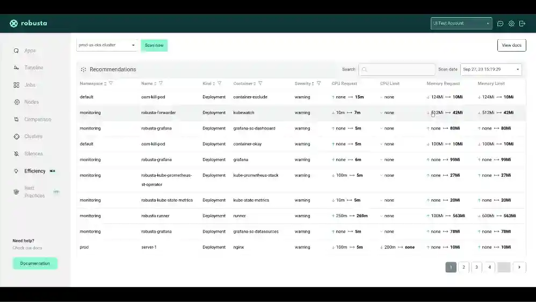The width and height of the screenshot is (536, 302).
Task: Click the search magnifier icon
Action: pos(364,69)
